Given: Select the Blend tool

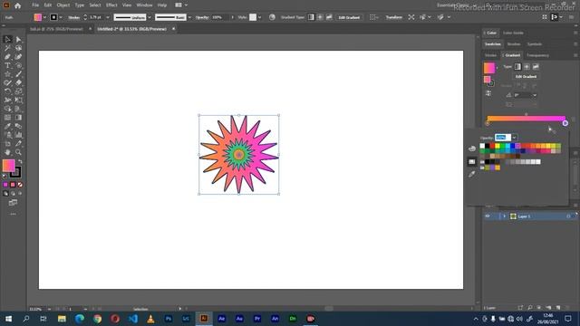Looking at the screenshot, I should click(18, 126).
